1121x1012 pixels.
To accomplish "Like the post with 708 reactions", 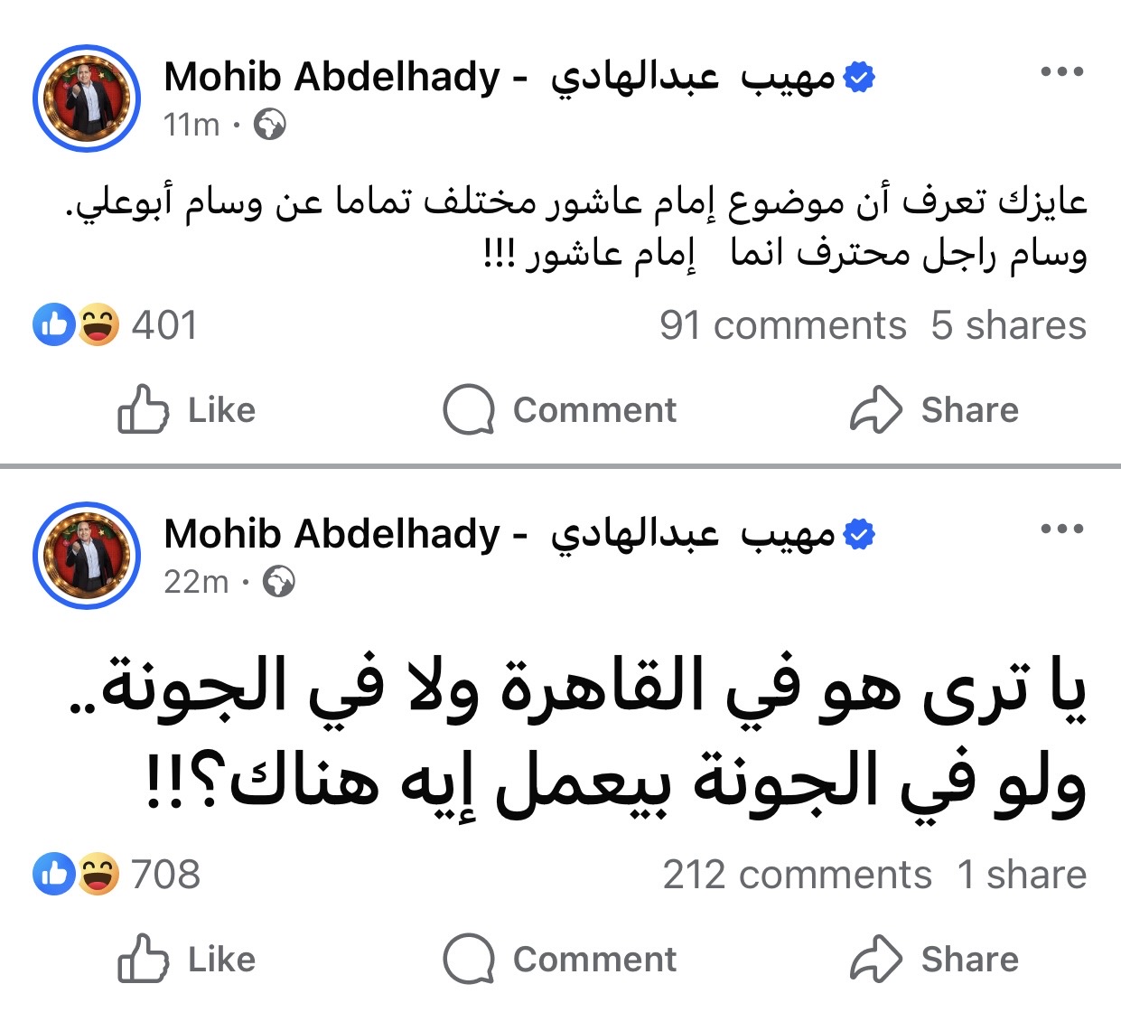I will click(187, 960).
